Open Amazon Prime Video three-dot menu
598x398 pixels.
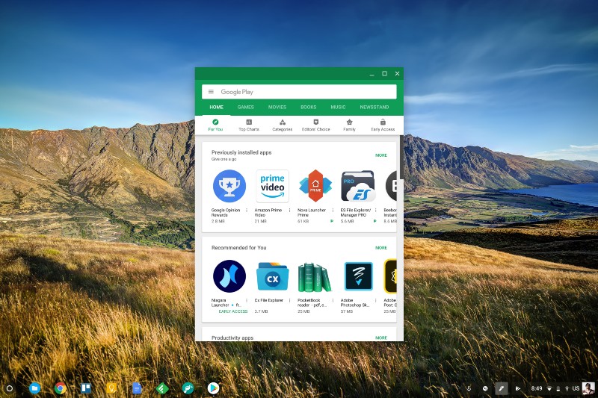pos(290,211)
